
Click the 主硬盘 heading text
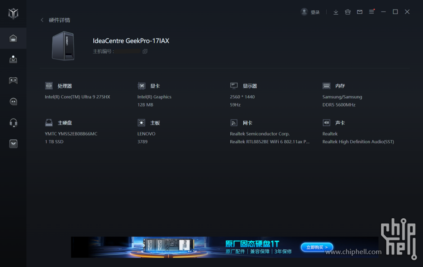(65, 123)
